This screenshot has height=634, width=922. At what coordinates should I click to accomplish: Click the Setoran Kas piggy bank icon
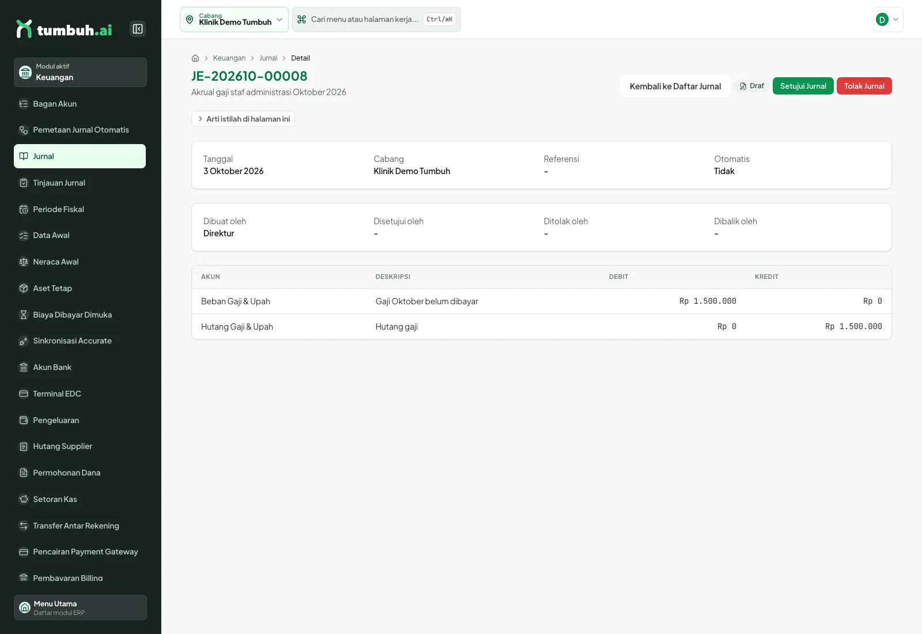pyautogui.click(x=24, y=499)
